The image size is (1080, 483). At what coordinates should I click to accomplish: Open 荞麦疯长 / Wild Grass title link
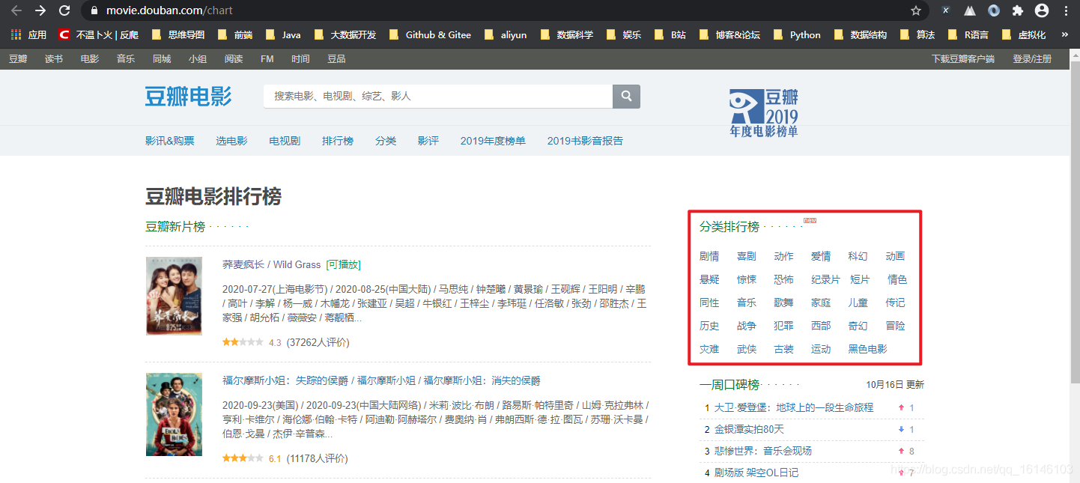tap(271, 264)
